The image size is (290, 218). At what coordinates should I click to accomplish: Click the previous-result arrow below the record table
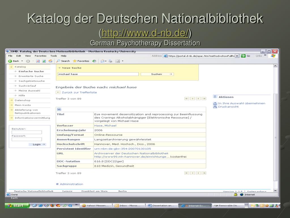point(193,173)
